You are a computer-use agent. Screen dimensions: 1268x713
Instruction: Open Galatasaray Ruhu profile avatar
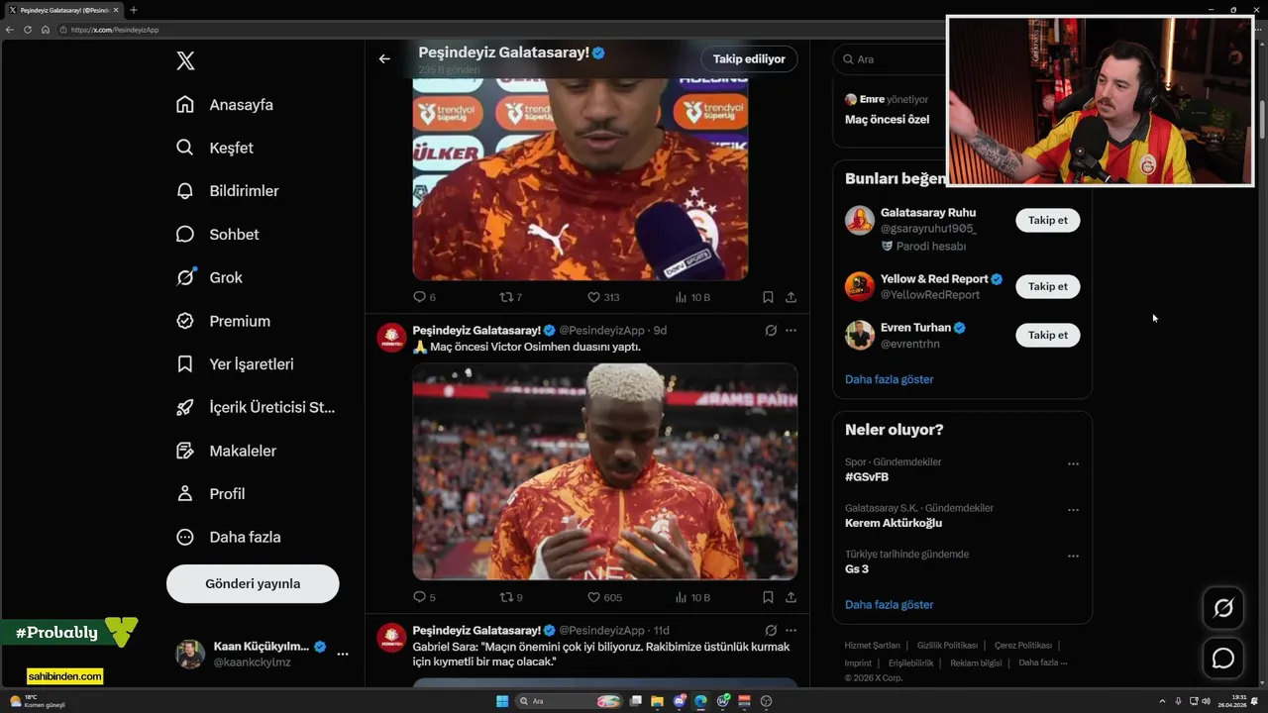pos(860,220)
